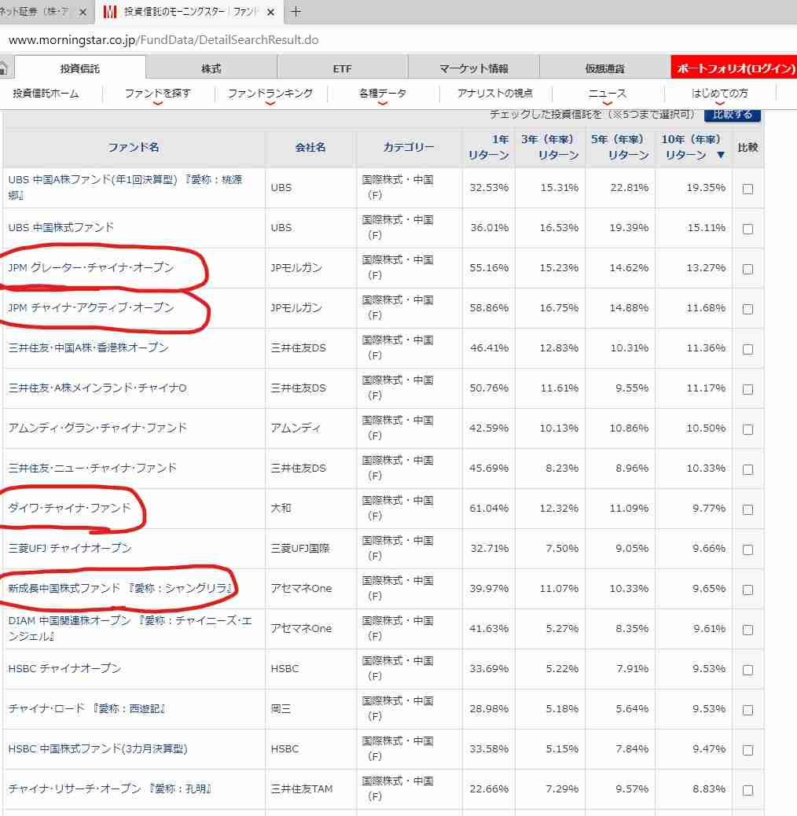This screenshot has height=816, width=797.
Task: Sort by the 1年リターン column header
Action: [x=489, y=147]
